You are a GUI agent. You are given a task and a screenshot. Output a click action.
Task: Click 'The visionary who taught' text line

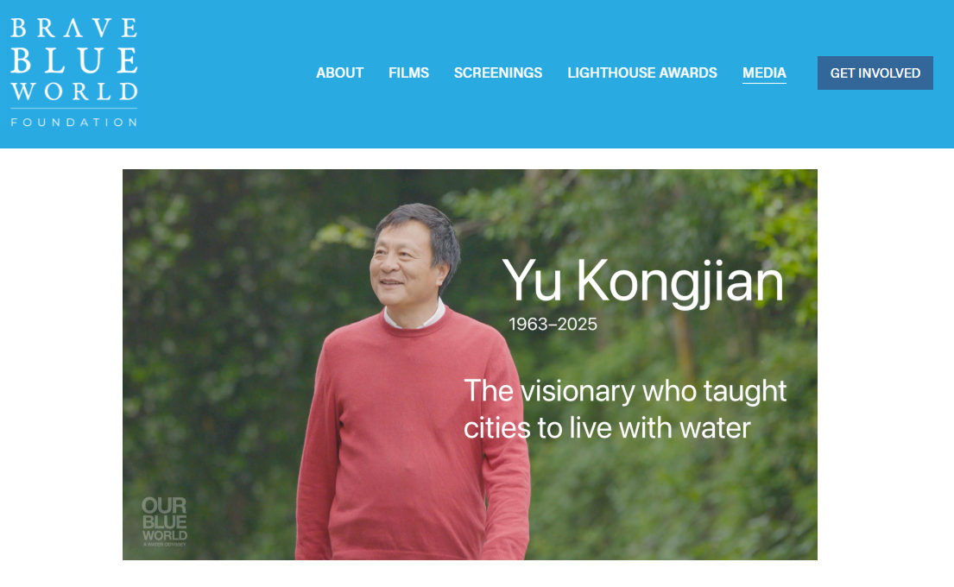pos(625,391)
